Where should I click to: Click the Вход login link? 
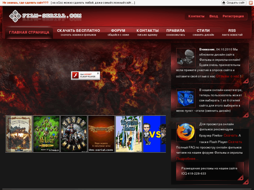(x=214, y=16)
